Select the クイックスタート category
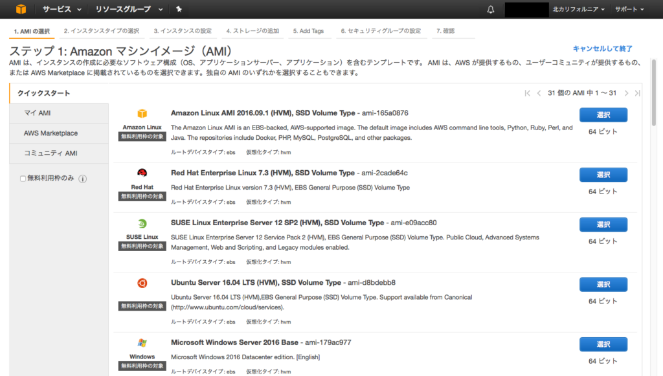Screen dimensions: 663x376 tap(59, 93)
